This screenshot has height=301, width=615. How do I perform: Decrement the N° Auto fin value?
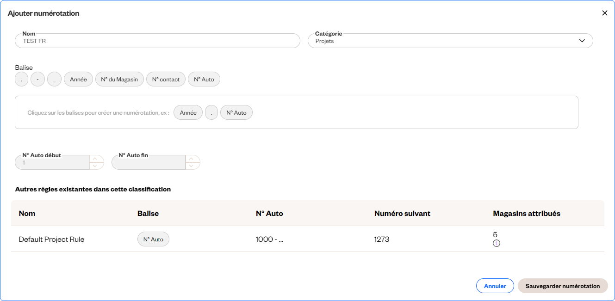click(193, 166)
